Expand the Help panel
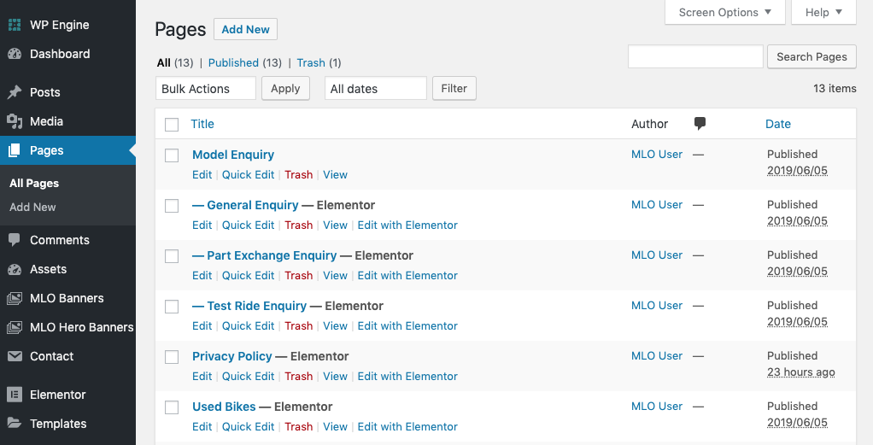The width and height of the screenshot is (873, 445). 823,12
